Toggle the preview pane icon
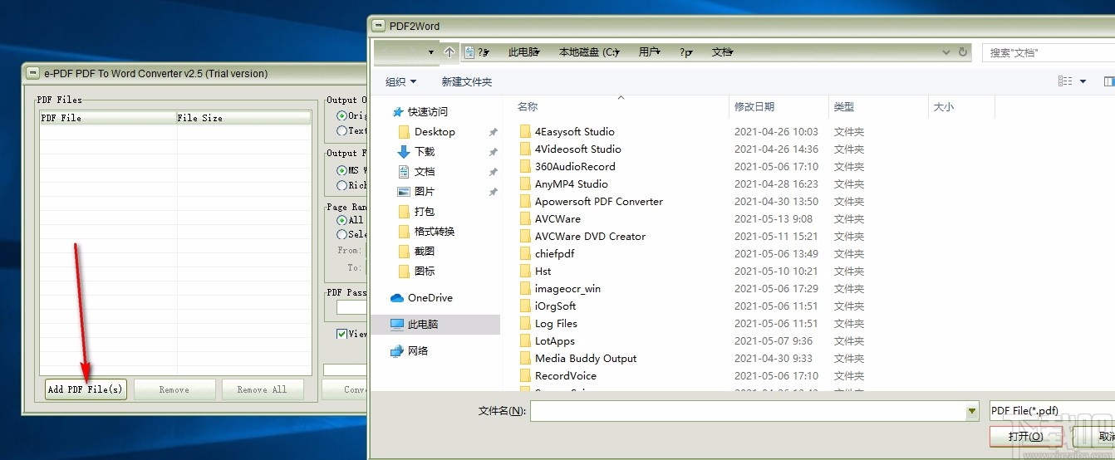 1109,81
